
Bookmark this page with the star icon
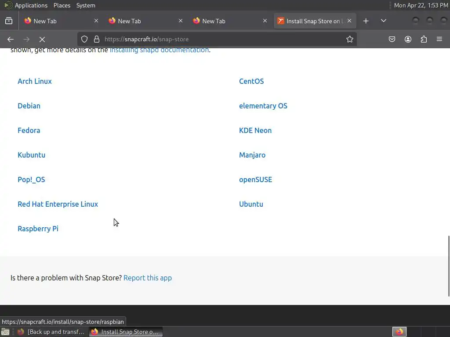click(x=349, y=39)
